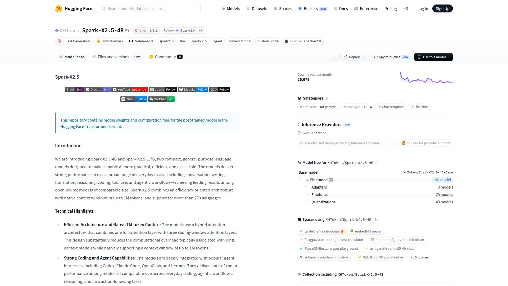Open the YouTube Subscribe badge
This screenshot has height=286, width=508.
click(130, 90)
